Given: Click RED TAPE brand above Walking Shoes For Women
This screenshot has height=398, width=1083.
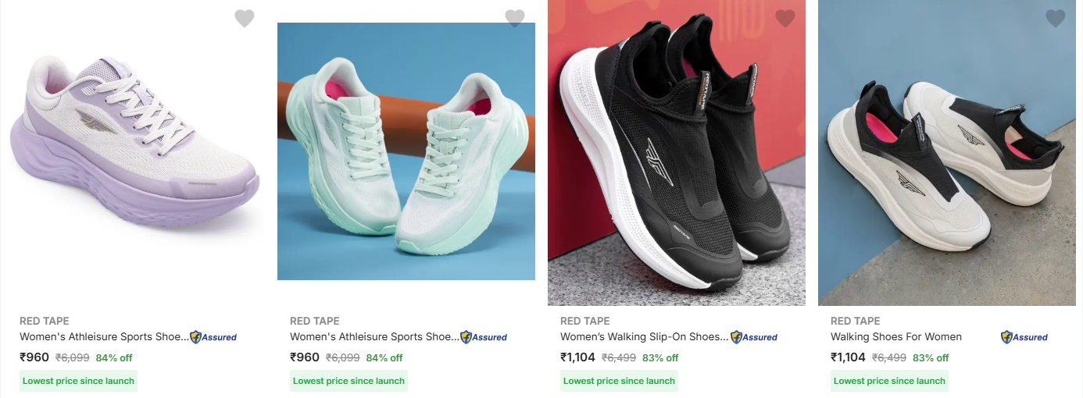Looking at the screenshot, I should click(855, 321).
